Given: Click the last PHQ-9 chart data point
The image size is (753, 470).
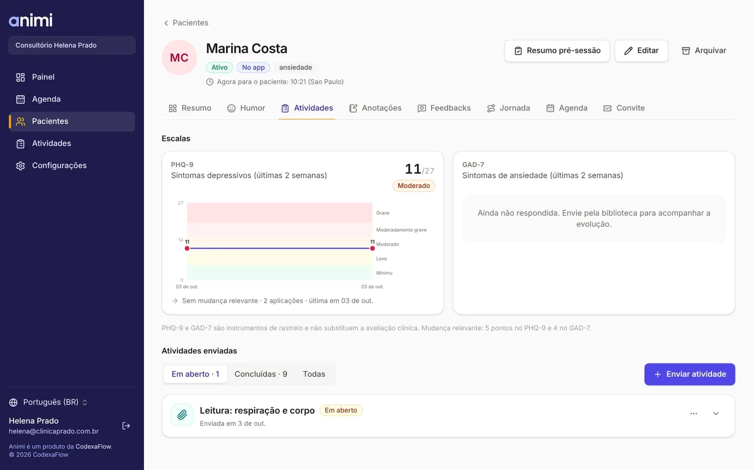Looking at the screenshot, I should (x=372, y=248).
